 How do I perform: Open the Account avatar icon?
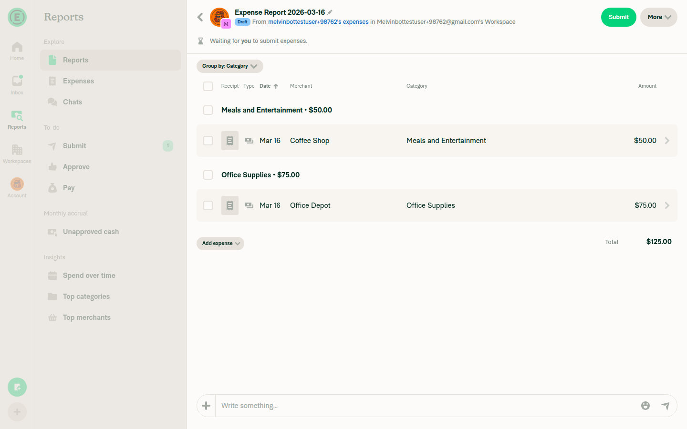pyautogui.click(x=17, y=184)
